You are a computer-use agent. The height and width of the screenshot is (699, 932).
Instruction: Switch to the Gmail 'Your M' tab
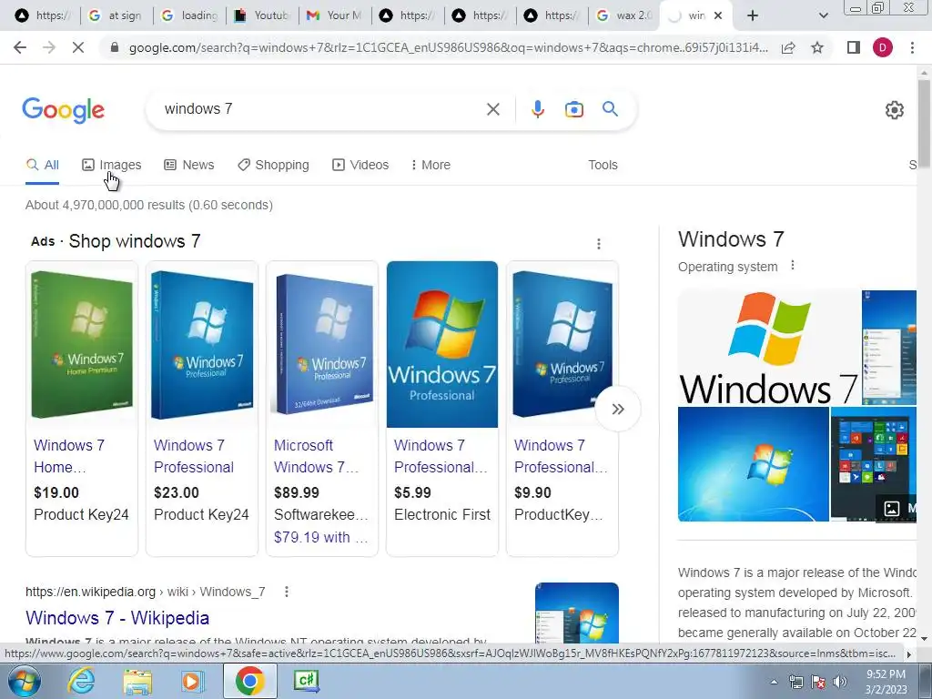pyautogui.click(x=335, y=15)
